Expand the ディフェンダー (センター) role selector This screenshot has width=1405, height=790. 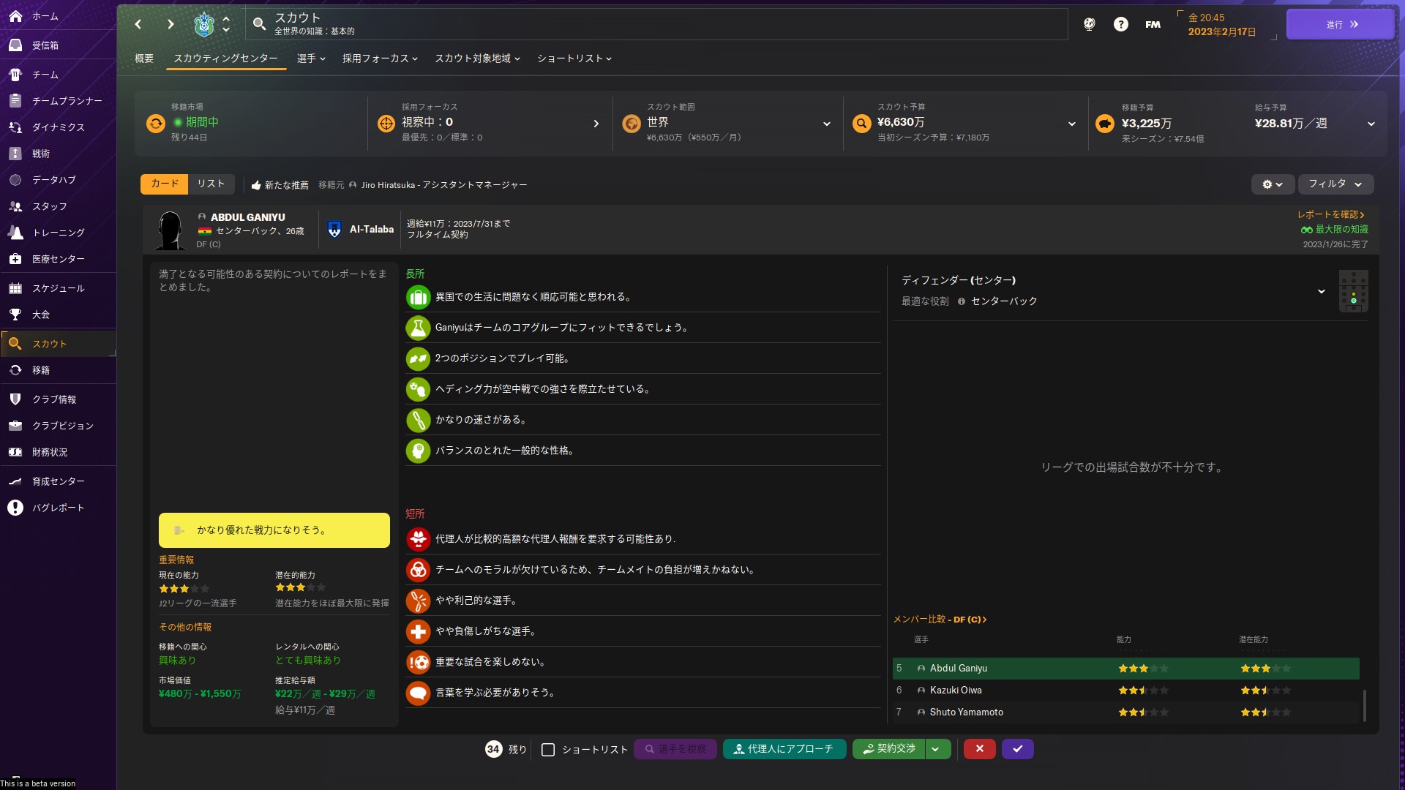click(1321, 291)
